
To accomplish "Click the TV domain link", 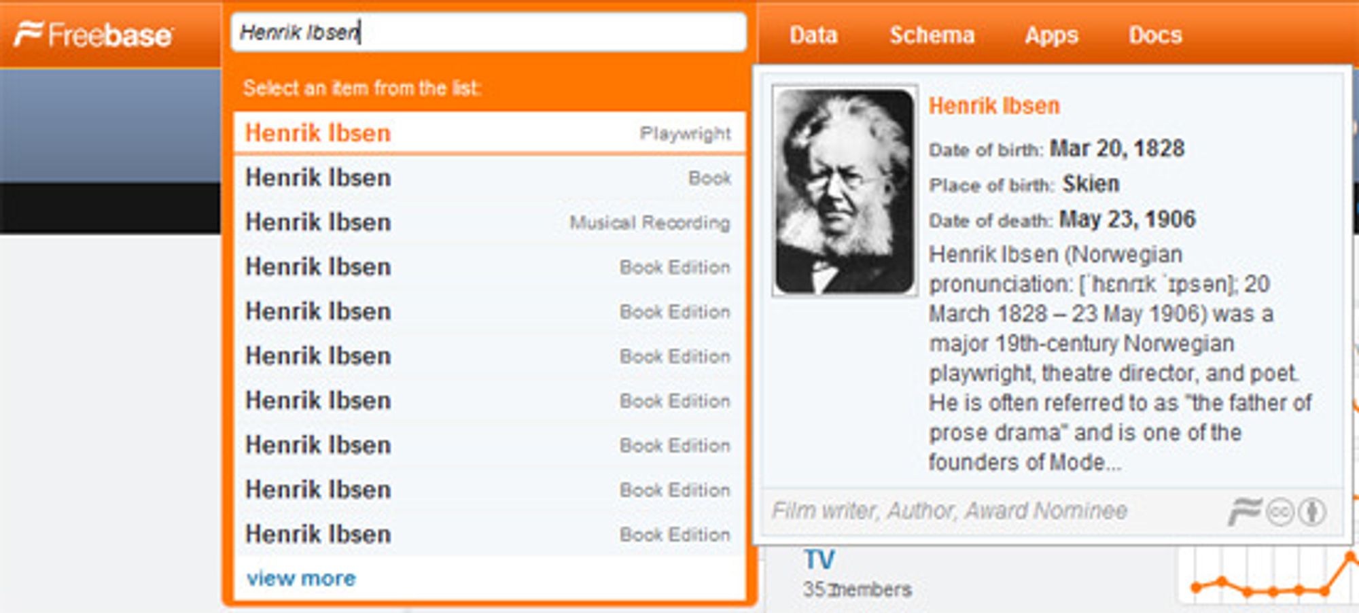I will point(819,560).
